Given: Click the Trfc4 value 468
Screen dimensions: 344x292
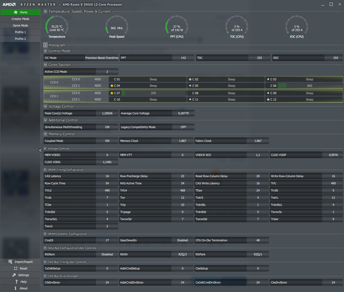Looking at the screenshot, I should (183, 190).
